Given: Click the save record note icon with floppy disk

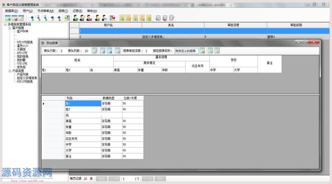Looking at the screenshot, I should pyautogui.click(x=135, y=18).
